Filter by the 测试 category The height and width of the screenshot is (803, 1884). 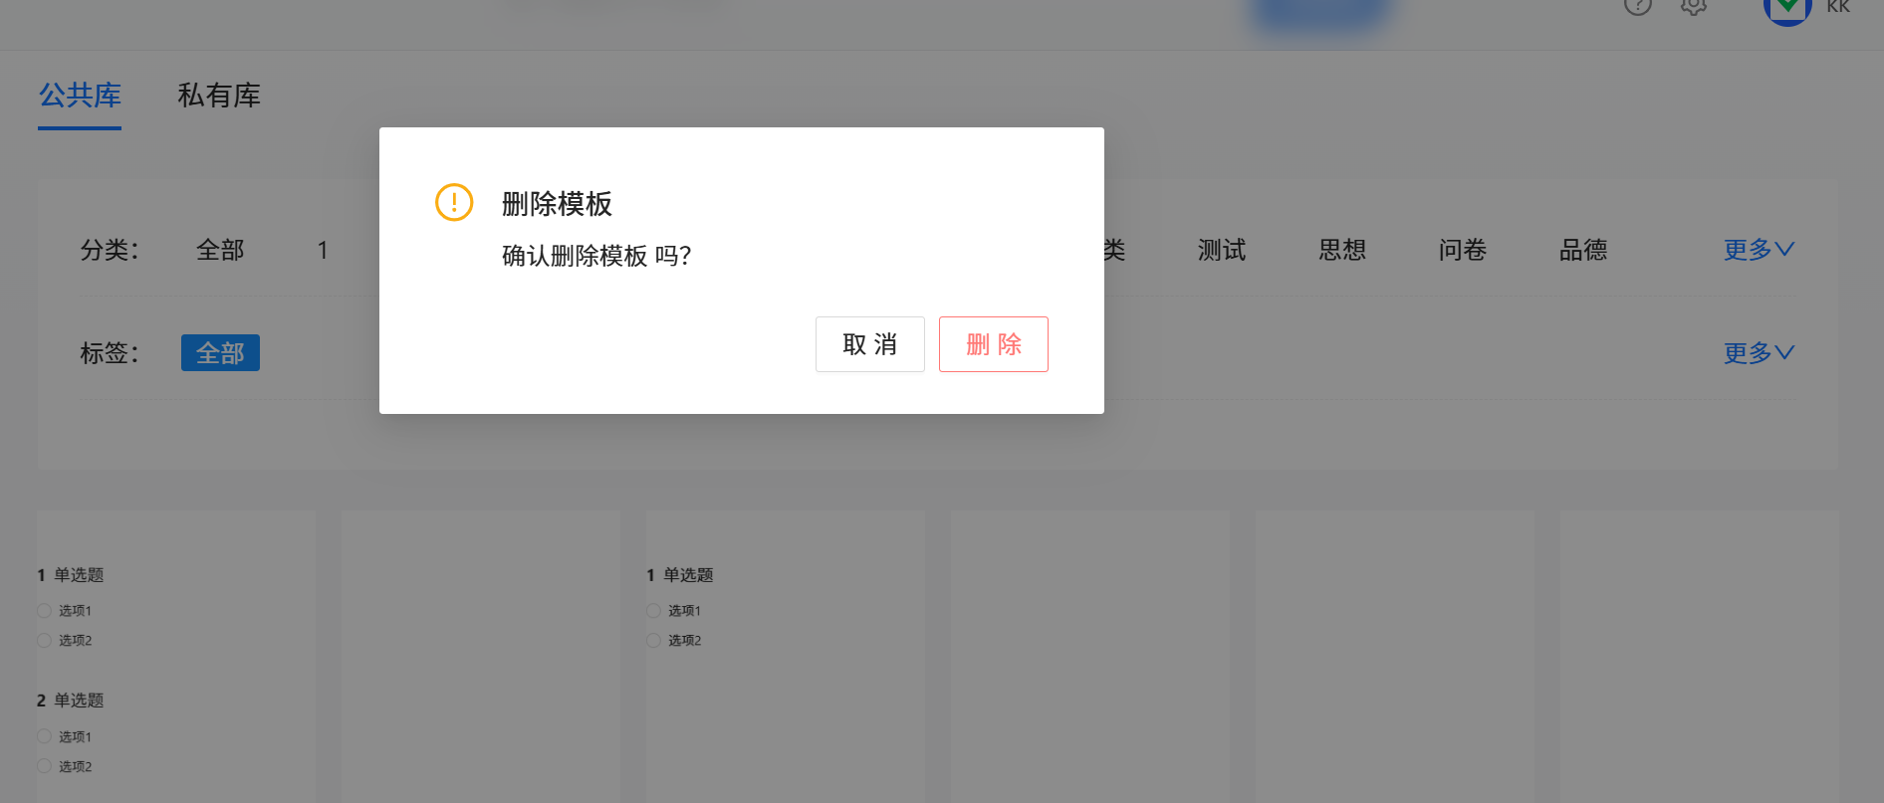[1222, 250]
